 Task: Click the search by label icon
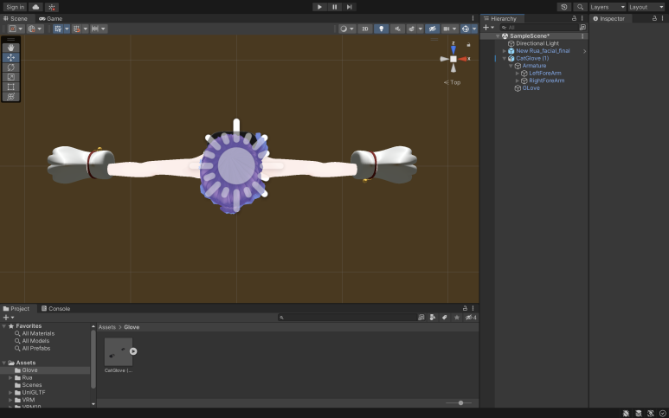pos(444,318)
